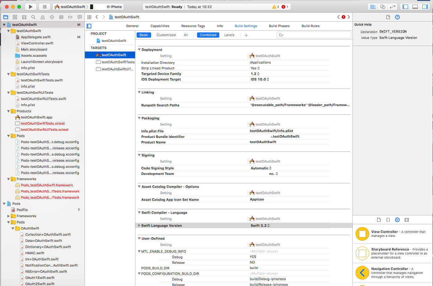Open the Debug navigator
433x286 pixels.
(x=62, y=17)
